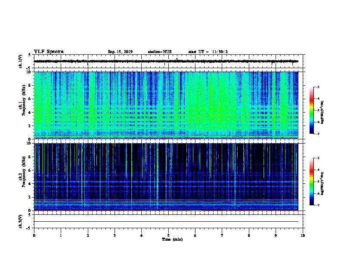Click the '7' tick on time axis
The image size is (341, 264).
(x=222, y=236)
